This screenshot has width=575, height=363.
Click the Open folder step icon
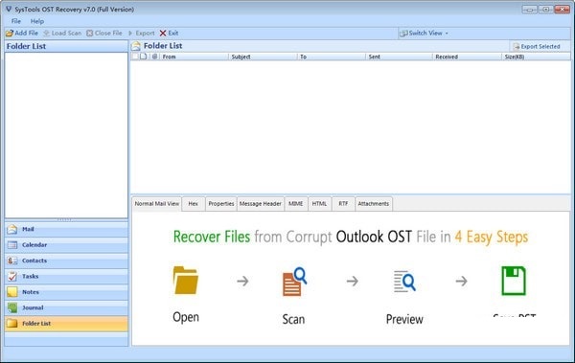pos(186,281)
